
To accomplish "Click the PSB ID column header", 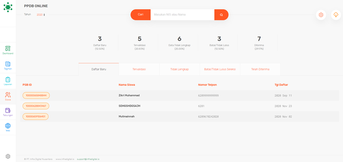I will click(27, 85).
